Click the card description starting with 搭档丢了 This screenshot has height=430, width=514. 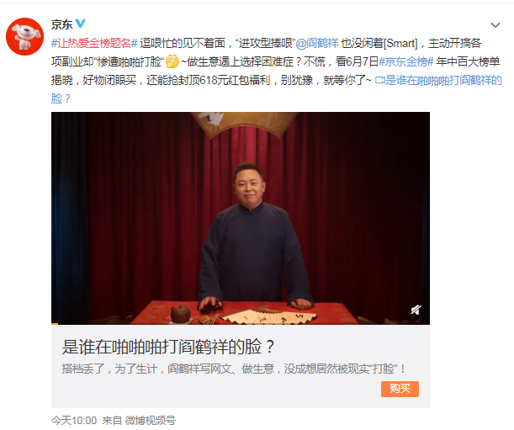(x=234, y=369)
